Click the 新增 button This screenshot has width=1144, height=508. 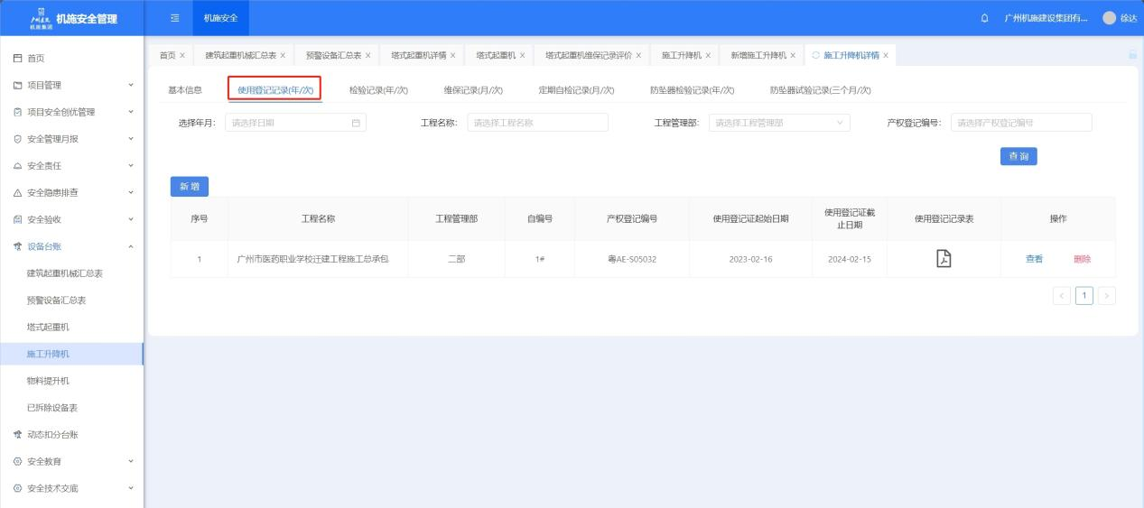click(190, 186)
